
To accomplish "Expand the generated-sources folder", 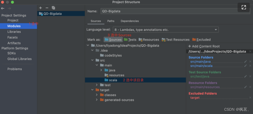I will pyautogui.click(x=97, y=100).
